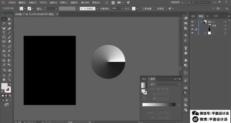Click the 首选项 button
This screenshot has width=231, height=123.
160,9
